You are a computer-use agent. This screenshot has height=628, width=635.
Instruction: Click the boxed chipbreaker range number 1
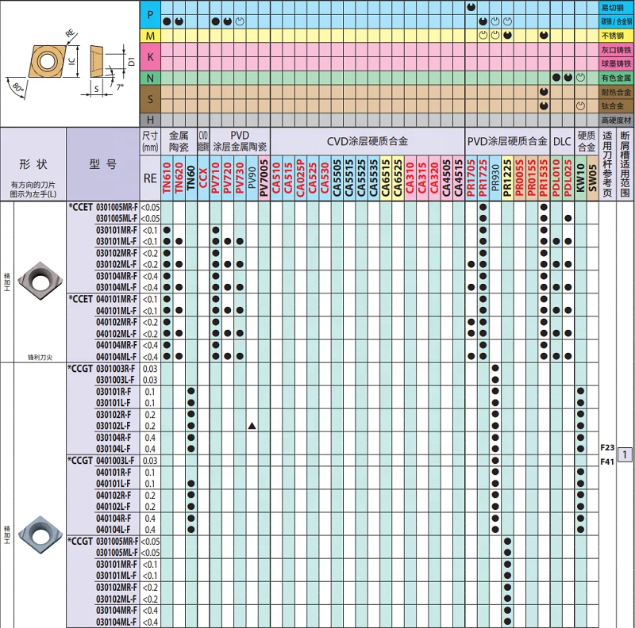click(625, 454)
